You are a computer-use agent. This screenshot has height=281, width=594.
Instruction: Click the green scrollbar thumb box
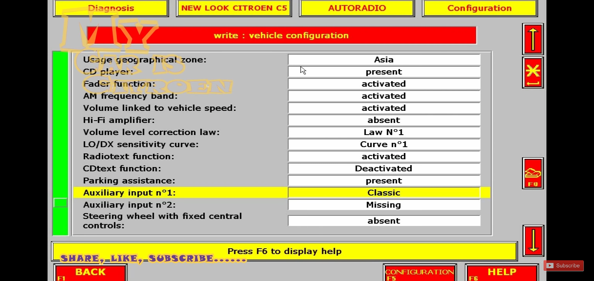point(60,203)
